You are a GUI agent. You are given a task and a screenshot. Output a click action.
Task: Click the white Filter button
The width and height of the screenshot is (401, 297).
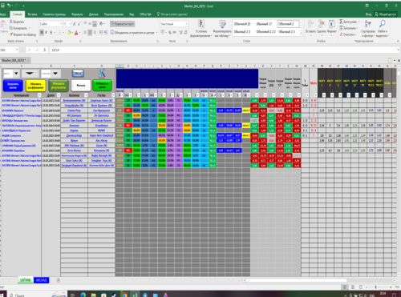click(x=81, y=86)
